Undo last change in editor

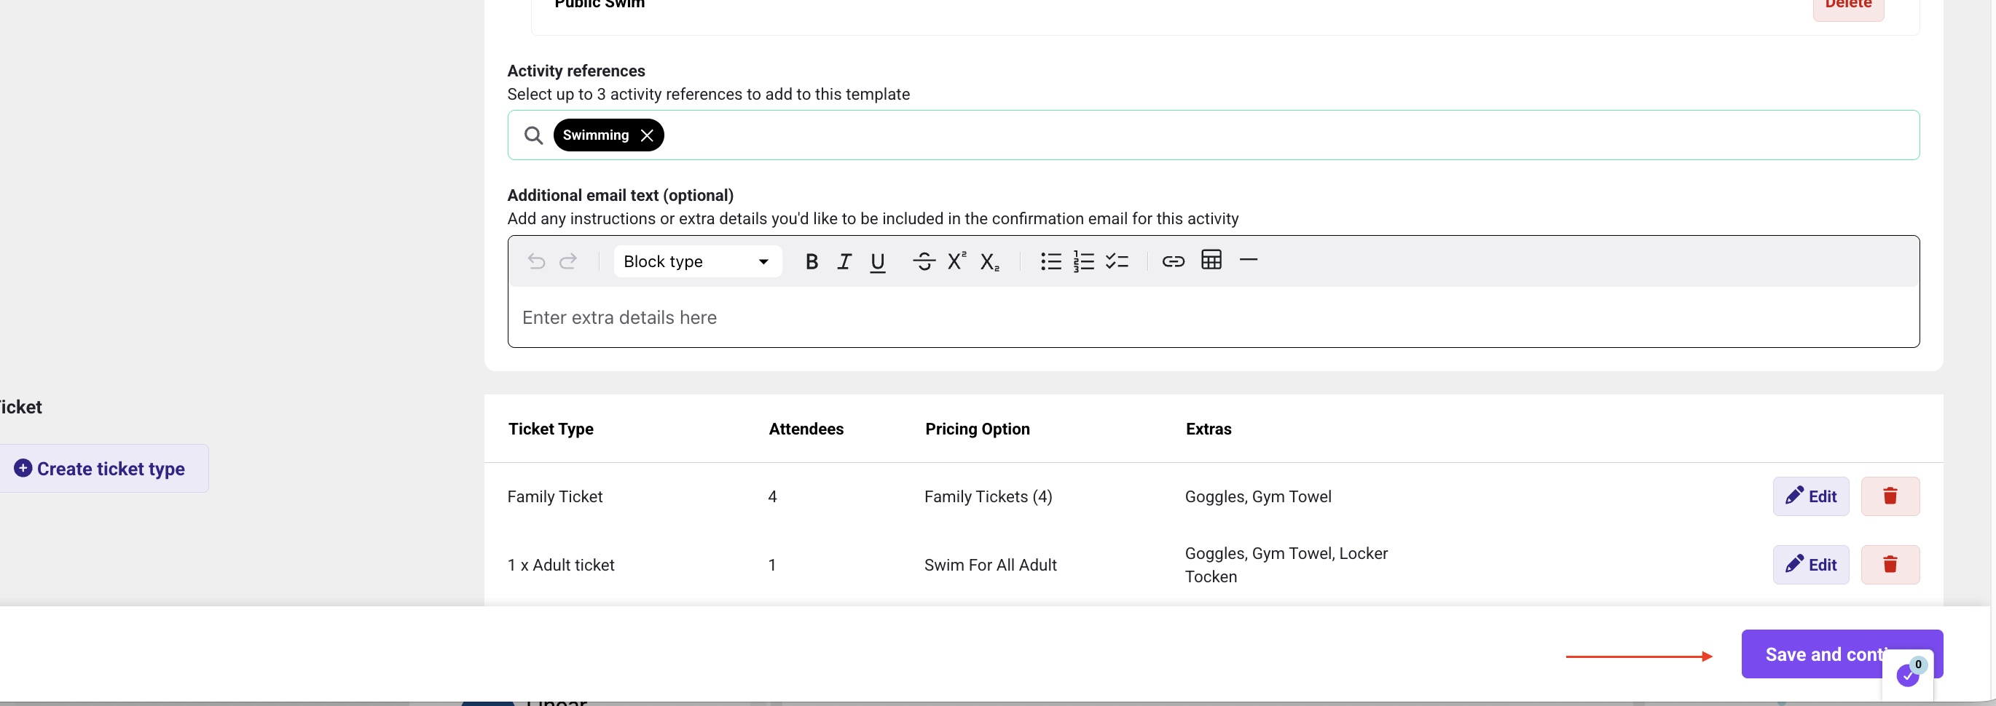click(536, 261)
